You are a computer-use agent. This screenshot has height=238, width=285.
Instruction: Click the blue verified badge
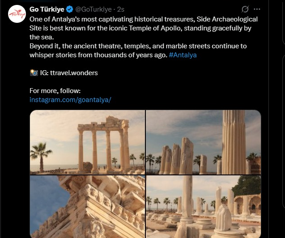[70, 9]
